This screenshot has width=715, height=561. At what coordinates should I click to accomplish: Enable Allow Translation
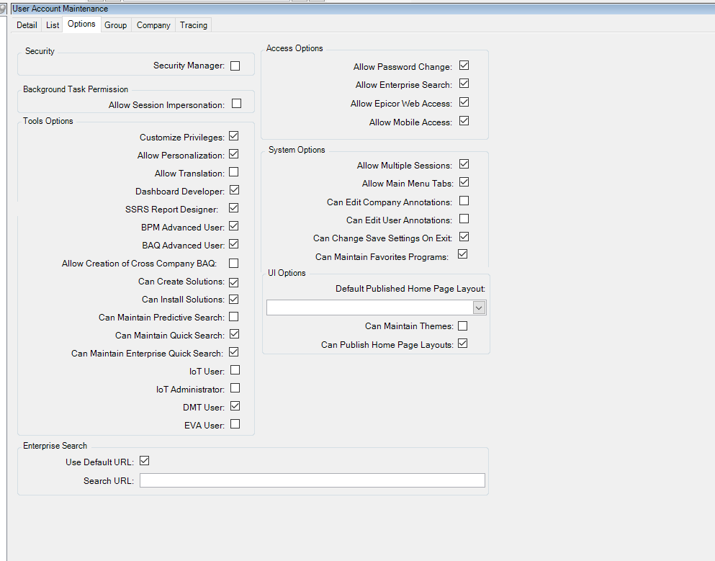(x=234, y=172)
